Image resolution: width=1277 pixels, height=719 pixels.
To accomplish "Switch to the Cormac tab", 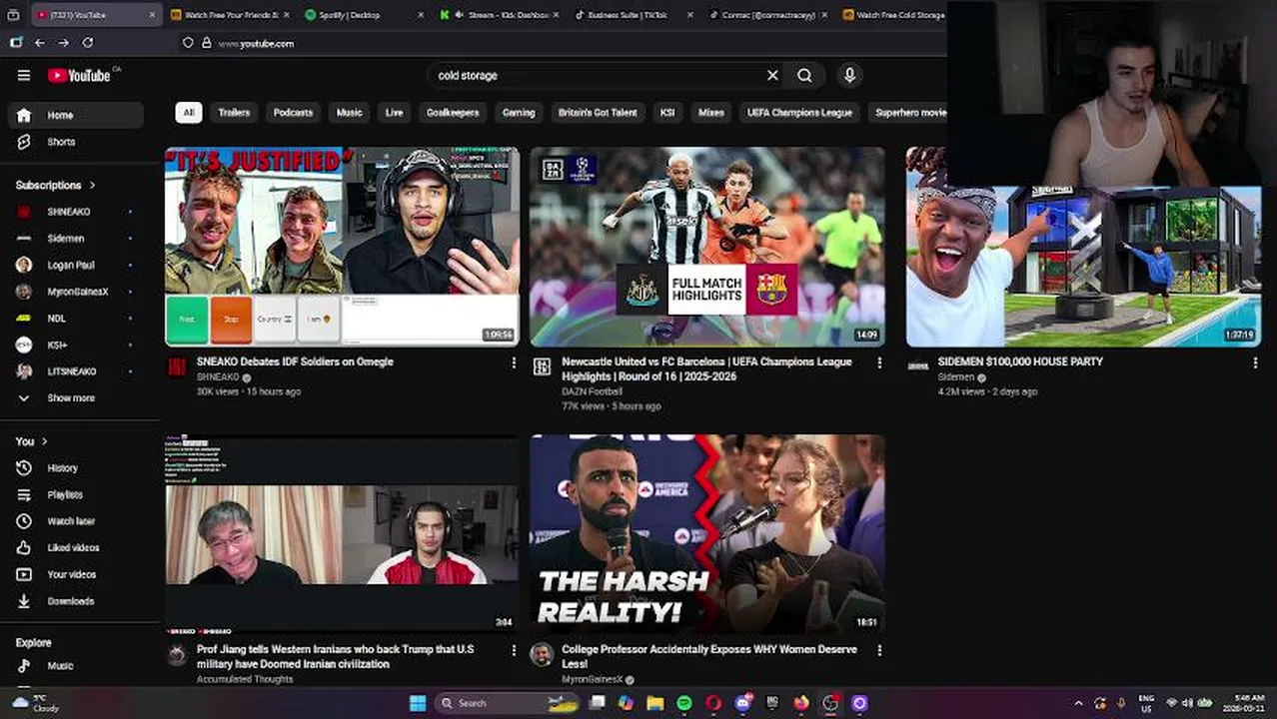I will coord(768,15).
